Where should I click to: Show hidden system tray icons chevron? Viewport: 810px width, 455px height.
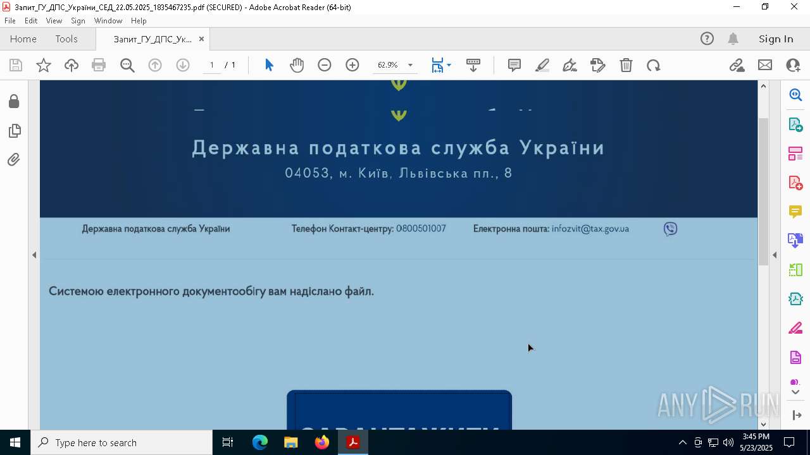coord(682,442)
